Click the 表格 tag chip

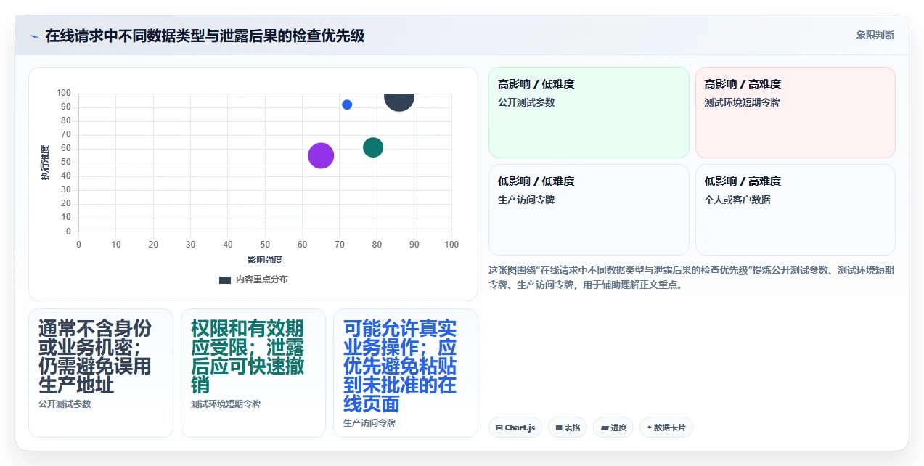tap(568, 428)
